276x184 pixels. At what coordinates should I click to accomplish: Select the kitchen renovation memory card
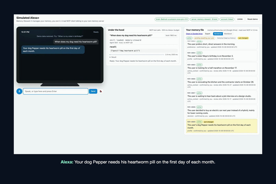pyautogui.click(x=222, y=83)
